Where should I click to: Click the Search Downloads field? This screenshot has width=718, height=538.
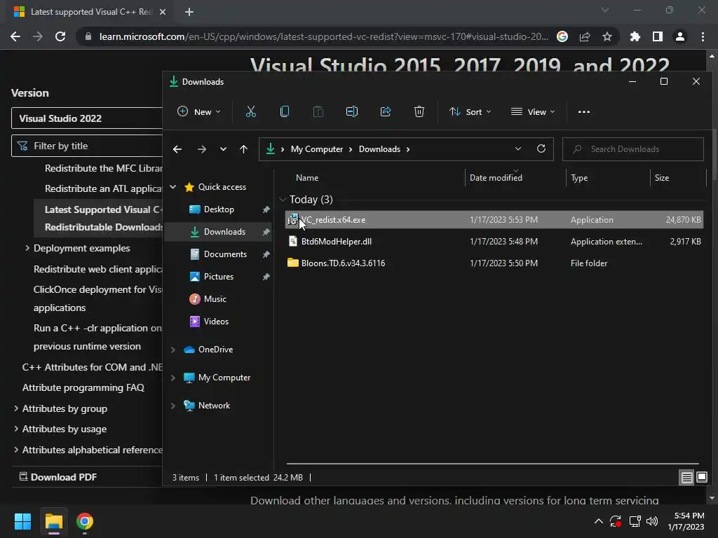tap(633, 149)
